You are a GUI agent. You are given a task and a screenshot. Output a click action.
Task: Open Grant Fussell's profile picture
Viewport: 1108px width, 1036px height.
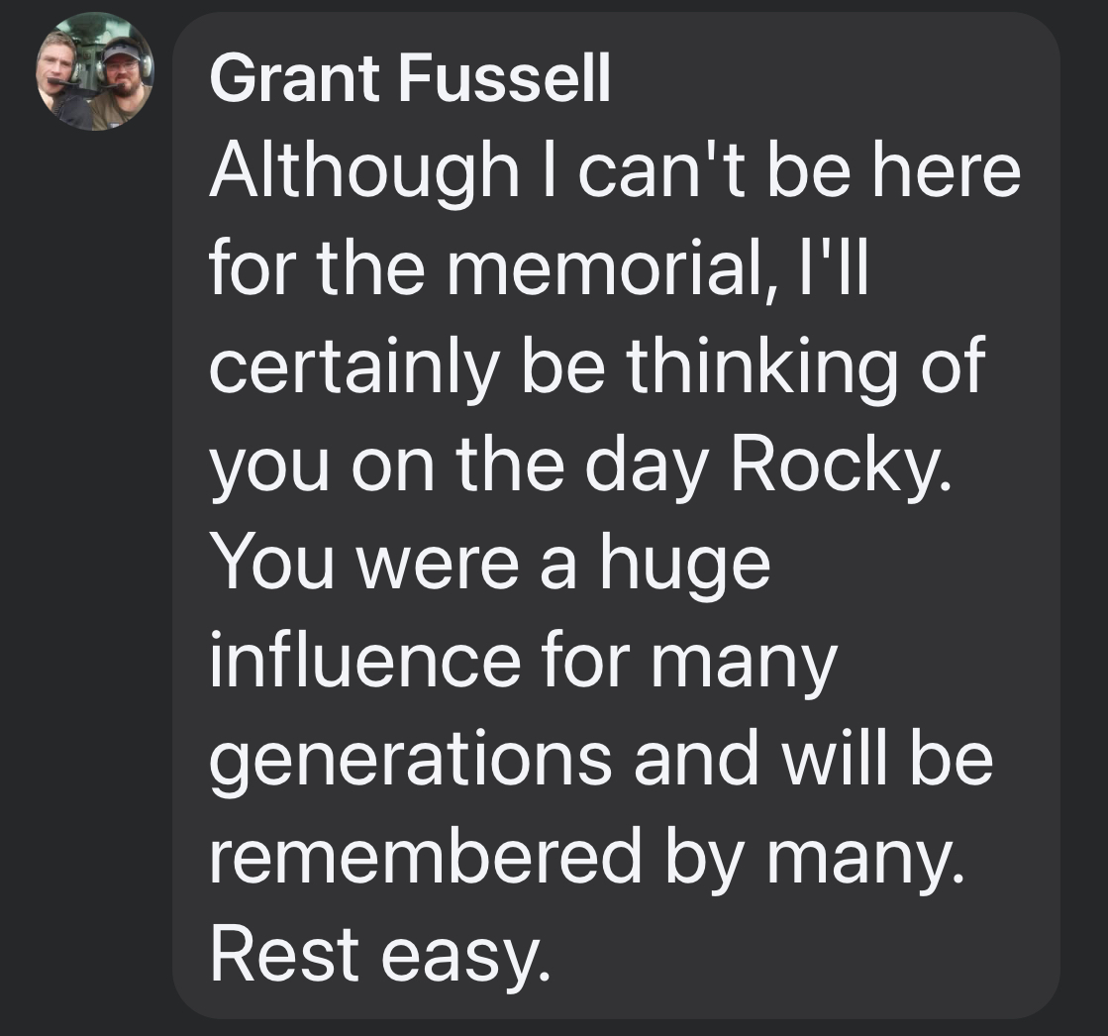coord(95,71)
